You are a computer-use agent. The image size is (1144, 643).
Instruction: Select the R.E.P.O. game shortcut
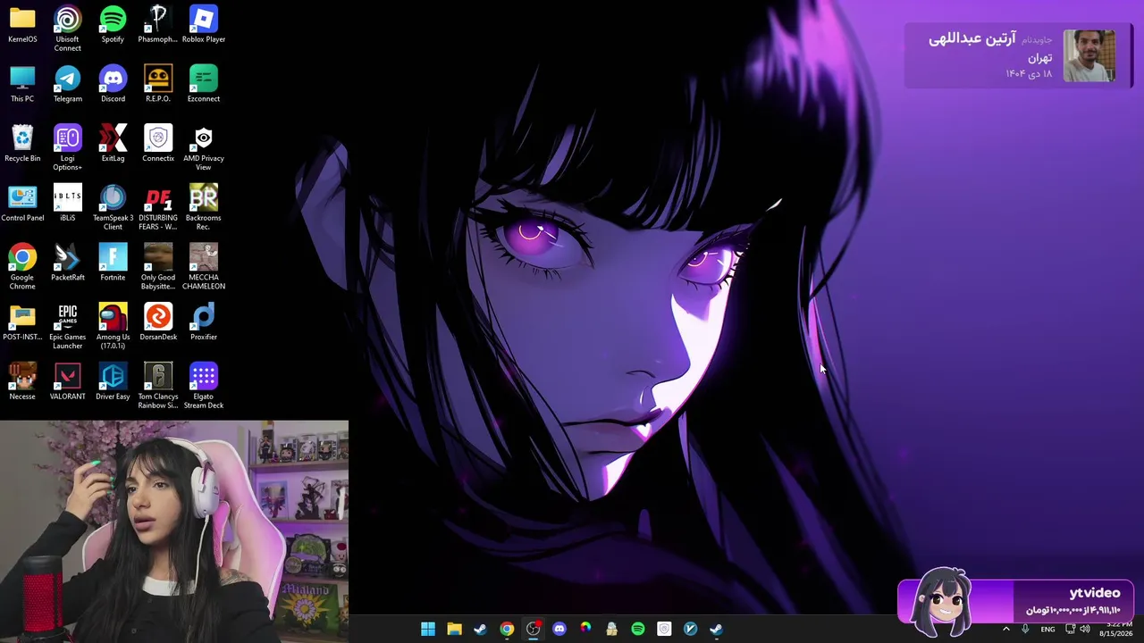158,85
